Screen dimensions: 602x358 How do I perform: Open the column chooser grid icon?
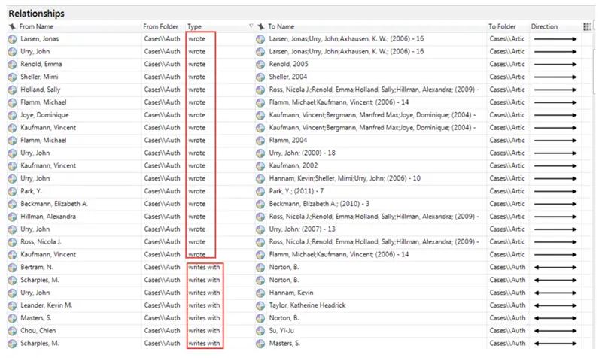click(587, 26)
